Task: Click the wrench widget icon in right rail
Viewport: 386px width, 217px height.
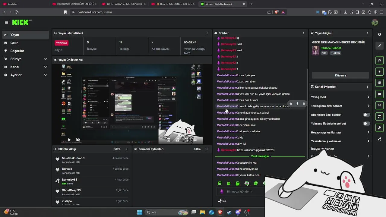Action: pos(380,128)
